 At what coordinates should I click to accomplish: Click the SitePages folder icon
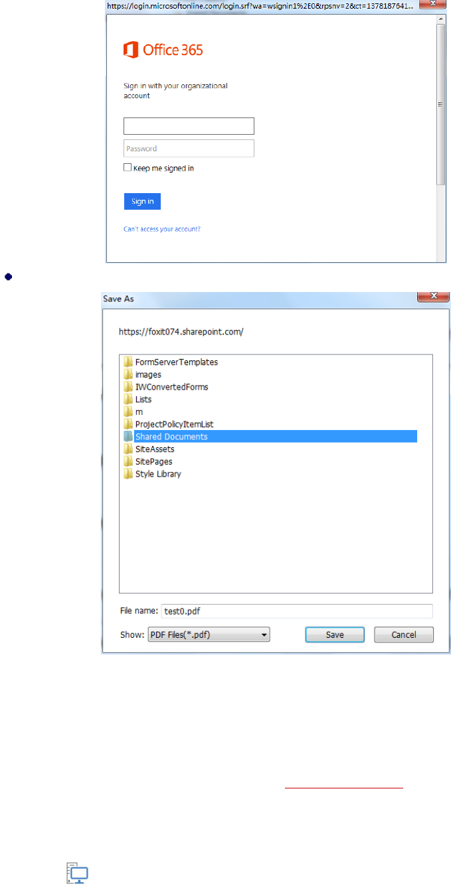click(x=128, y=461)
